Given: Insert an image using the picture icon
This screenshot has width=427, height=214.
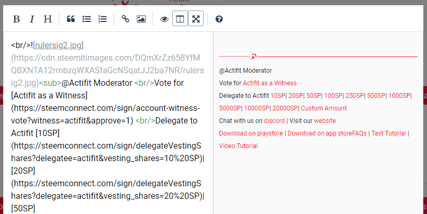Looking at the screenshot, I should click(141, 19).
